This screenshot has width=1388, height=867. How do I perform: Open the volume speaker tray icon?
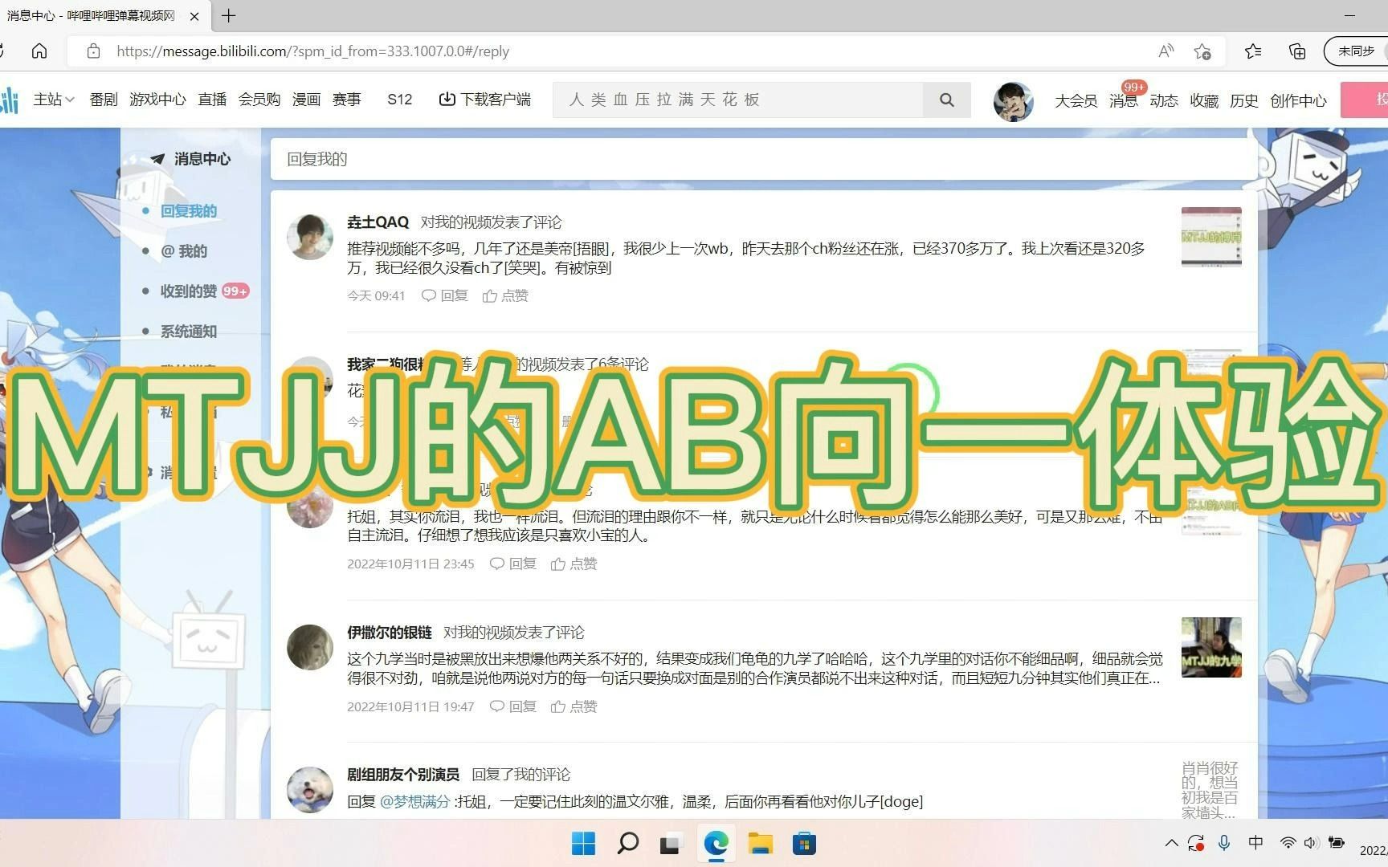(1311, 843)
